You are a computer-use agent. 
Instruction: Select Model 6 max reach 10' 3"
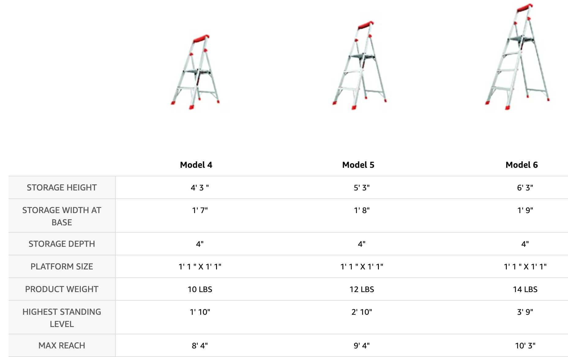(525, 346)
